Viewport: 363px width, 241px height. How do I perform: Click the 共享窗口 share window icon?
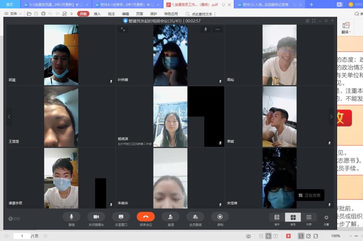pyautogui.click(x=121, y=217)
